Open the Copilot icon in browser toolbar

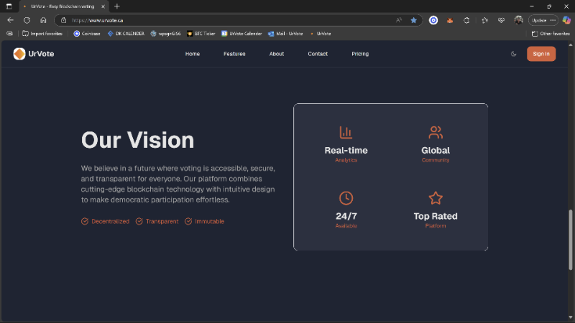tap(566, 20)
